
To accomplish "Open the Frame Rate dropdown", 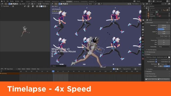I will click(164, 47).
